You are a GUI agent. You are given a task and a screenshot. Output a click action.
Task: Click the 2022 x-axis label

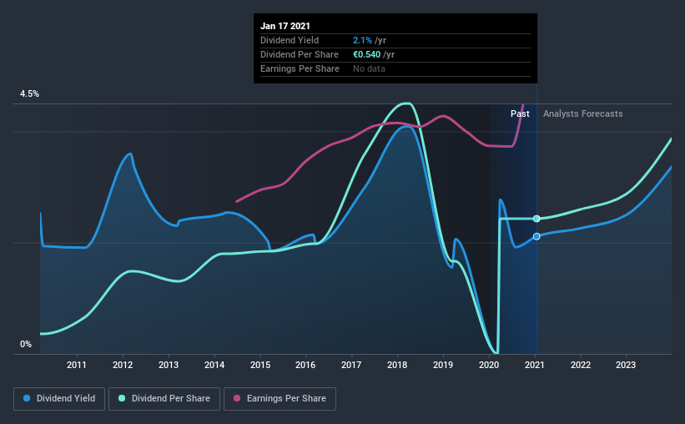coord(581,365)
